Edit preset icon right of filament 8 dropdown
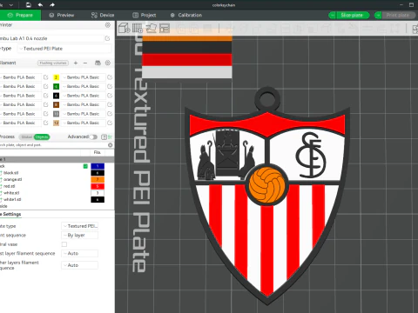This screenshot has width=418, height=313. click(x=110, y=104)
